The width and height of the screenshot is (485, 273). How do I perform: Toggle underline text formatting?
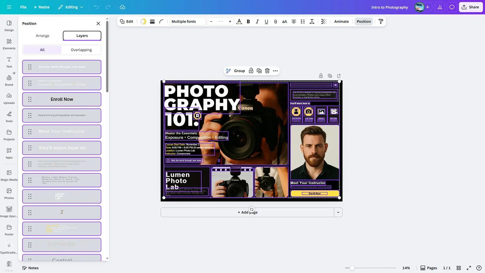pyautogui.click(x=266, y=22)
